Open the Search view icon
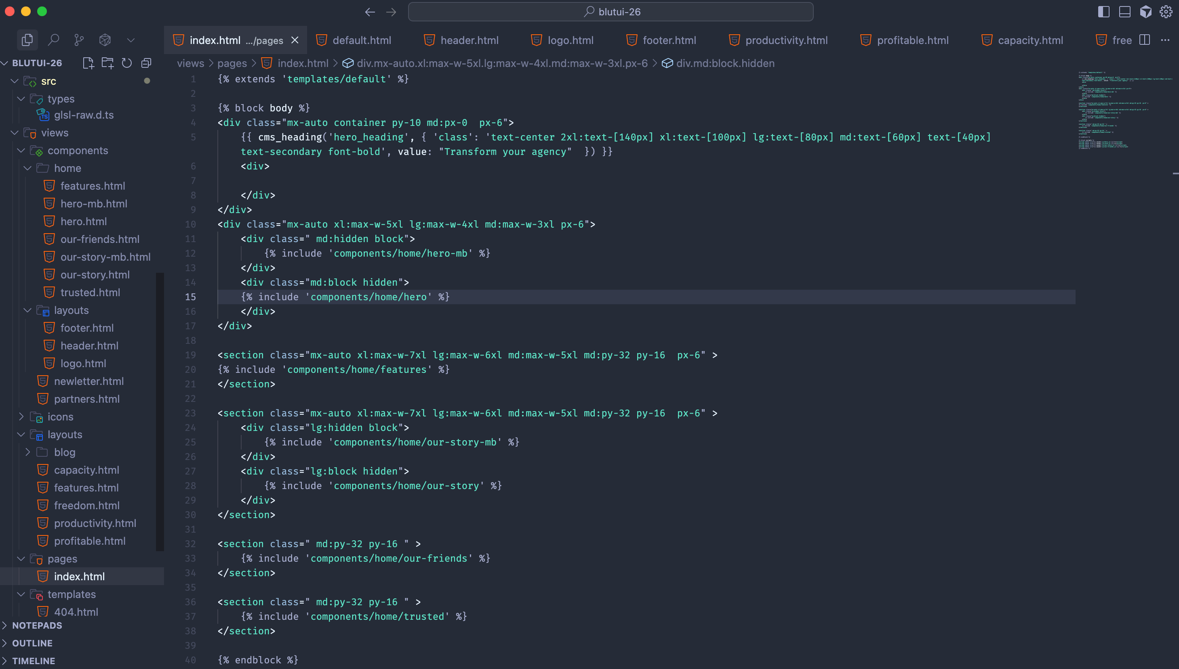The height and width of the screenshot is (669, 1179). (53, 40)
